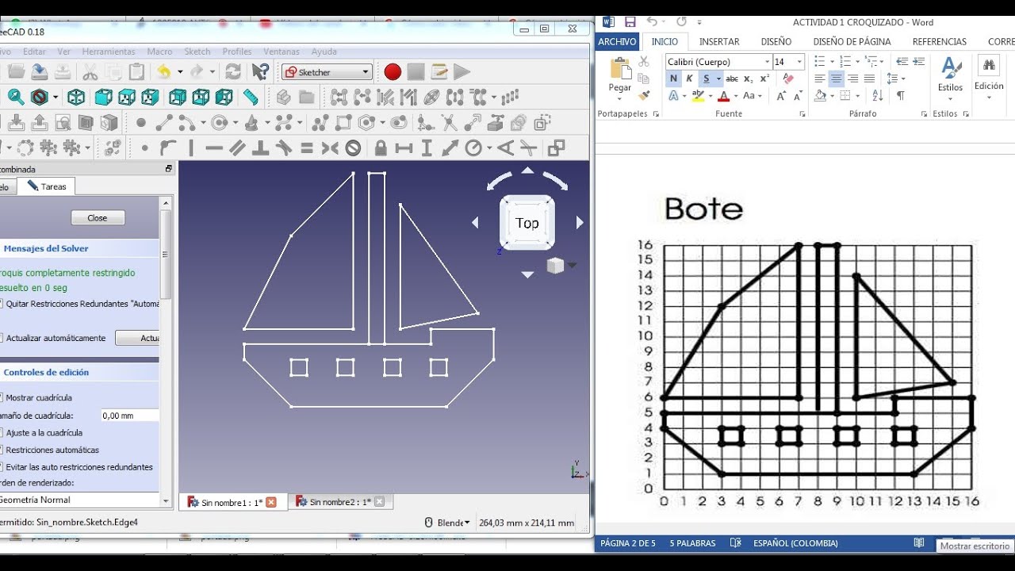The height and width of the screenshot is (571, 1015).
Task: Click the Close button in Tasks panel
Action: [x=98, y=218]
